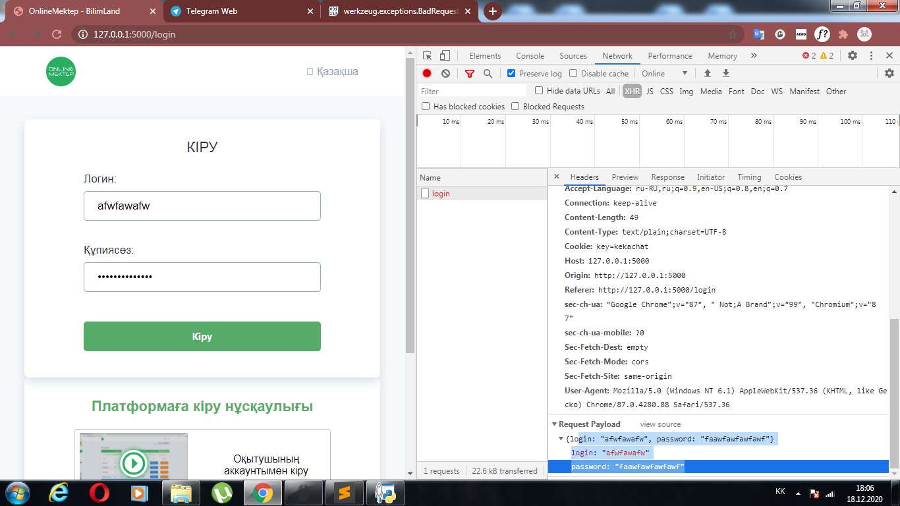Click the red errors count badge
Viewport: 900px width, 506px height.
[x=808, y=56]
